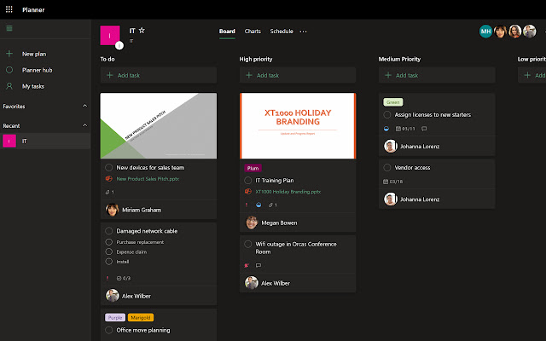Mark Office move planning complete
The image size is (546, 341).
108,330
